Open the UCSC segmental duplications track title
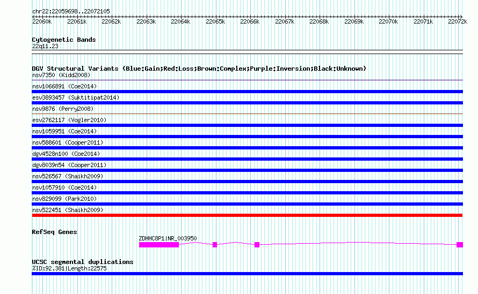 tap(83, 262)
